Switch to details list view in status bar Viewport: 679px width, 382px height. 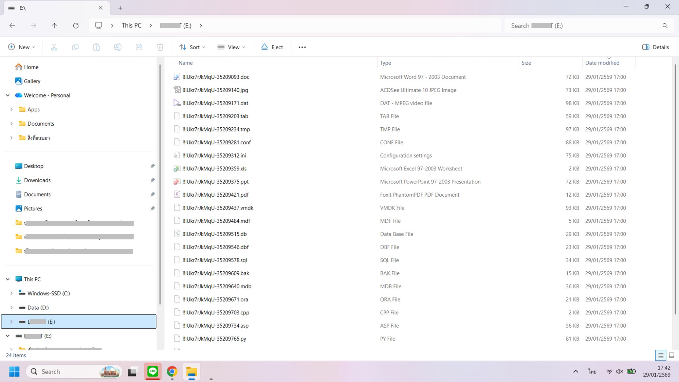coord(660,355)
